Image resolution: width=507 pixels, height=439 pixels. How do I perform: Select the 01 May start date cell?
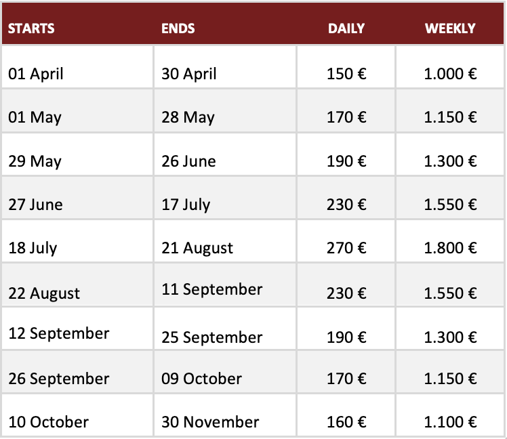coord(35,117)
